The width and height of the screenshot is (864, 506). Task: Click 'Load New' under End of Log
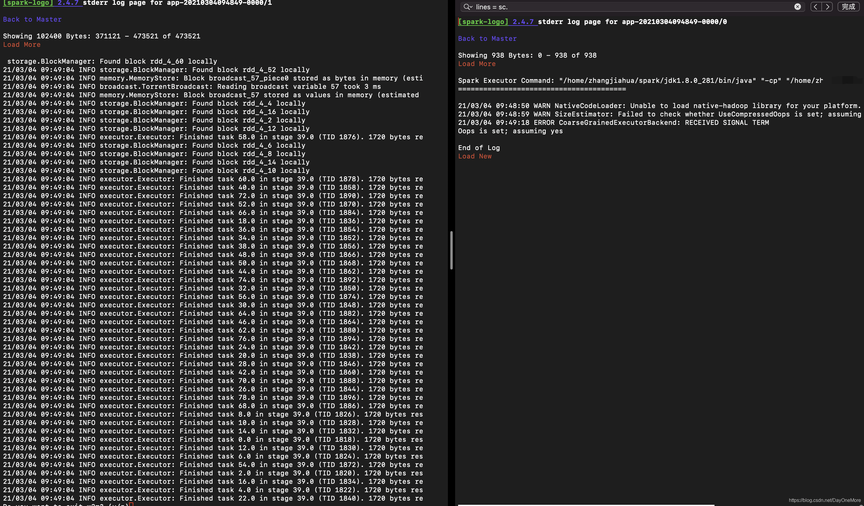tap(475, 156)
